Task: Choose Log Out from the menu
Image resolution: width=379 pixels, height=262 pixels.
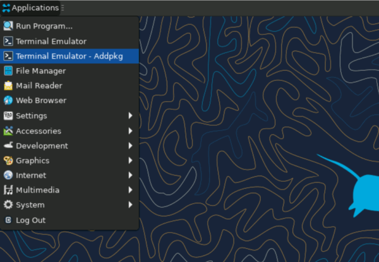Action: 69,220
